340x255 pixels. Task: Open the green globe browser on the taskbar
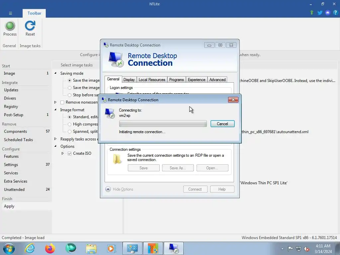71,248
